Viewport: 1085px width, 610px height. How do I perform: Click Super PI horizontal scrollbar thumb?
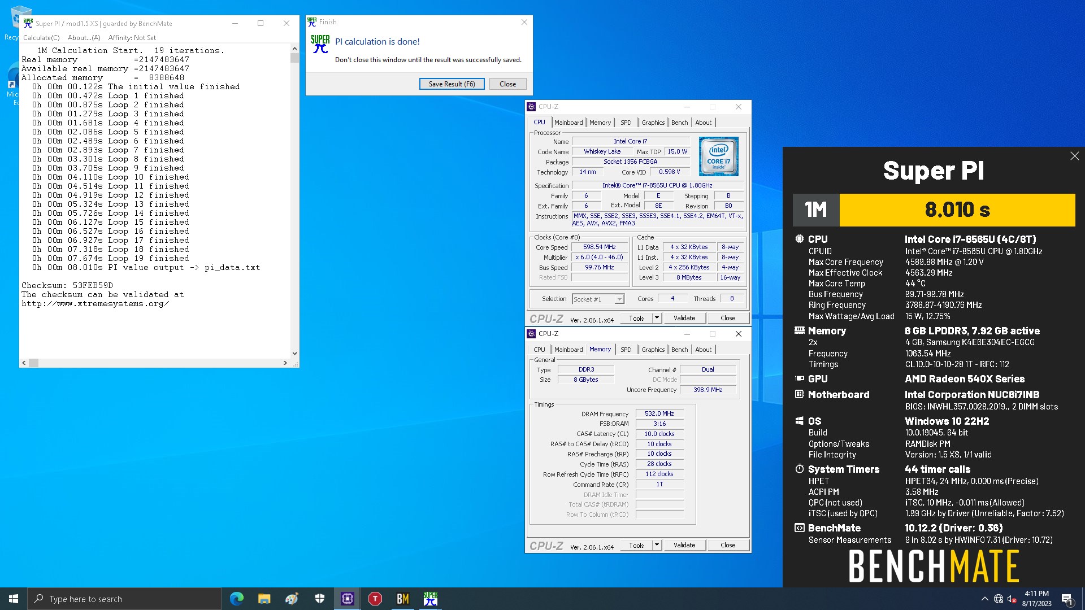coord(34,363)
